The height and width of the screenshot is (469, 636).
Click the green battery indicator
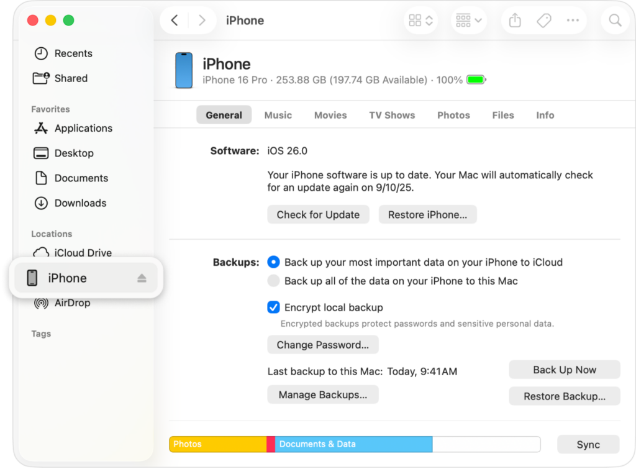point(476,80)
